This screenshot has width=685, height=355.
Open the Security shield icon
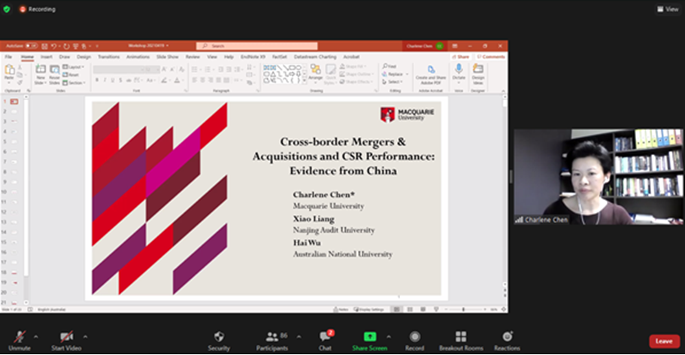(219, 336)
